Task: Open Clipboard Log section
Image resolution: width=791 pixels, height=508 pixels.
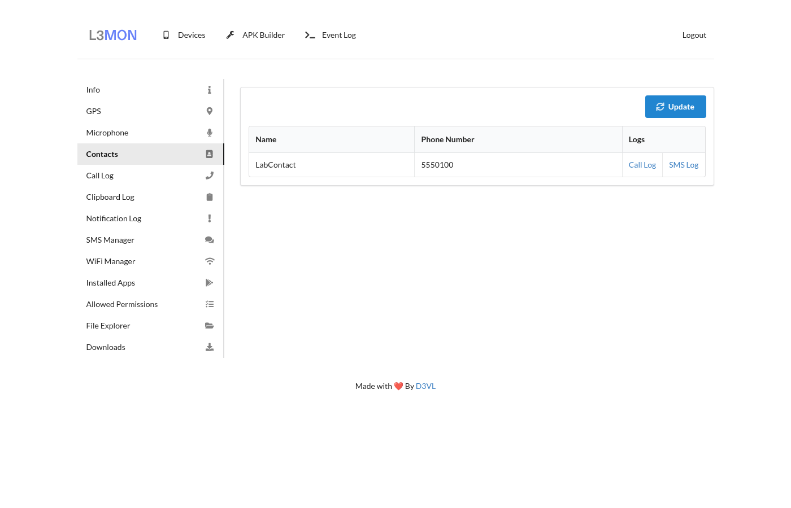Action: (x=150, y=197)
